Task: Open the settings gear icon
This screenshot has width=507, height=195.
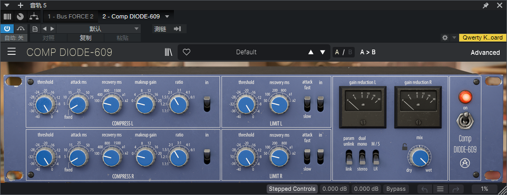Action: click(x=445, y=37)
